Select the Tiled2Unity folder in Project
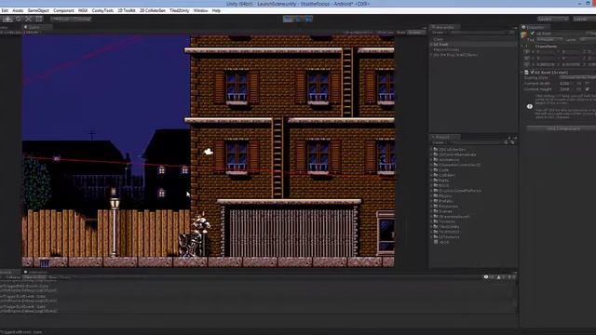 tap(449, 227)
